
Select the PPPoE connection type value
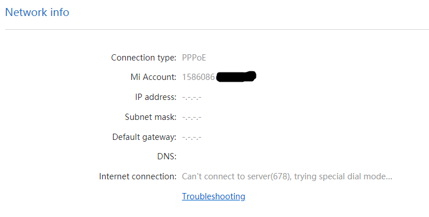pyautogui.click(x=194, y=58)
